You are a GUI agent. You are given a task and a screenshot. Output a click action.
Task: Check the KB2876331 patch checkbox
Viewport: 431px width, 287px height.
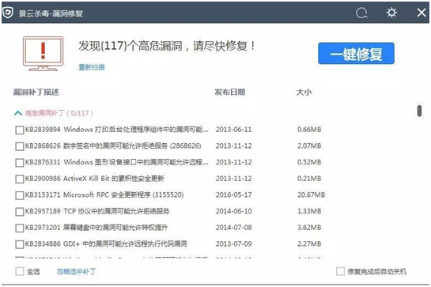(20, 162)
